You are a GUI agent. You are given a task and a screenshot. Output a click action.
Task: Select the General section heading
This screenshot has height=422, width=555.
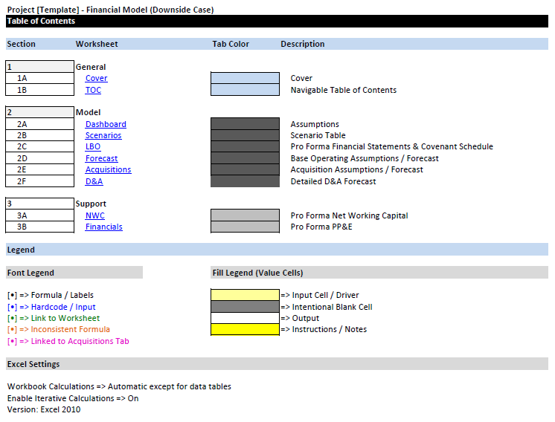coord(91,67)
